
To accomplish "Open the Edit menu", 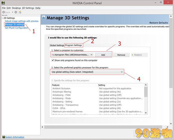I will (x=9, y=8).
